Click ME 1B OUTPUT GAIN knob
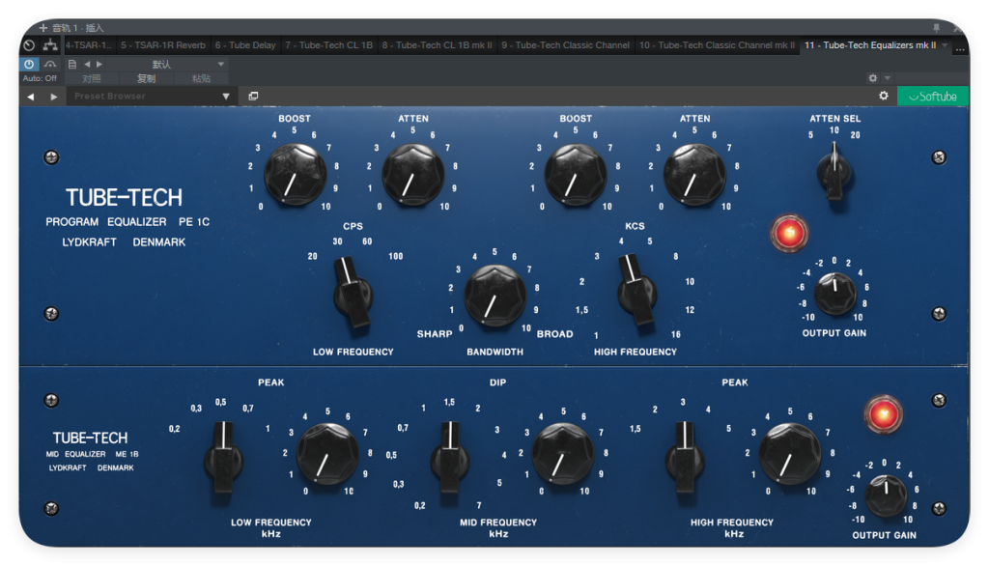The width and height of the screenshot is (989, 566). (x=885, y=495)
